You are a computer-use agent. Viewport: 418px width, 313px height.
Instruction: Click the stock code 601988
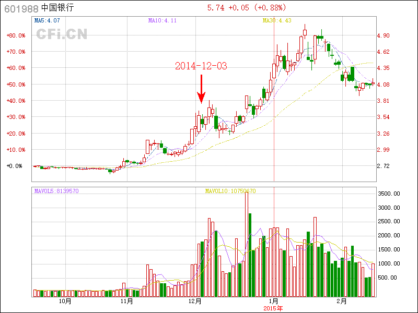[21, 9]
